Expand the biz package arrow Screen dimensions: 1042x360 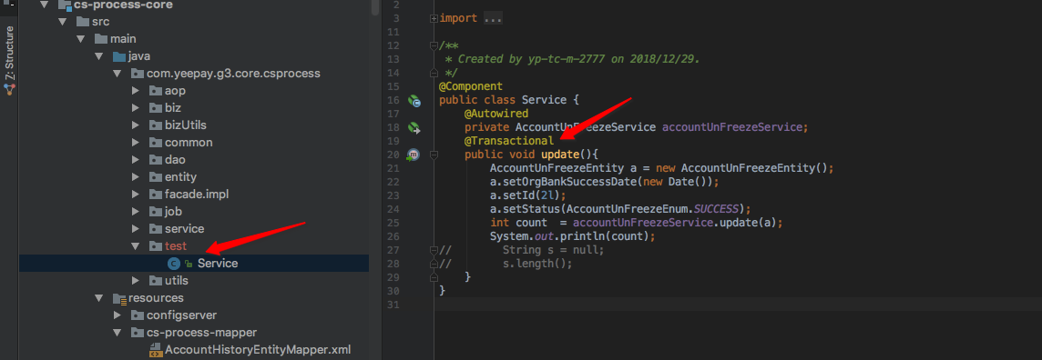pyautogui.click(x=135, y=108)
